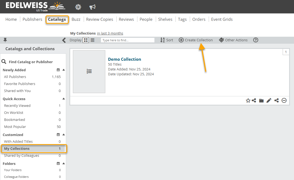Open the Sort options

tap(167, 40)
